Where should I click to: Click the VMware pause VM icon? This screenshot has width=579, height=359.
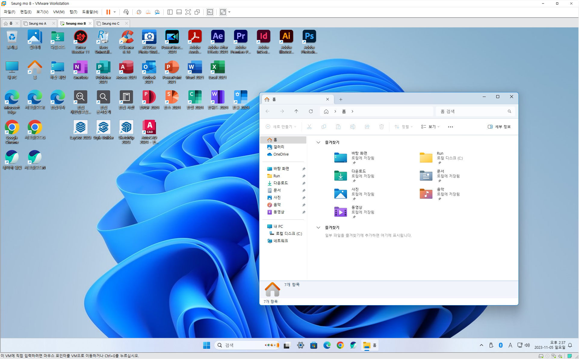click(x=108, y=12)
